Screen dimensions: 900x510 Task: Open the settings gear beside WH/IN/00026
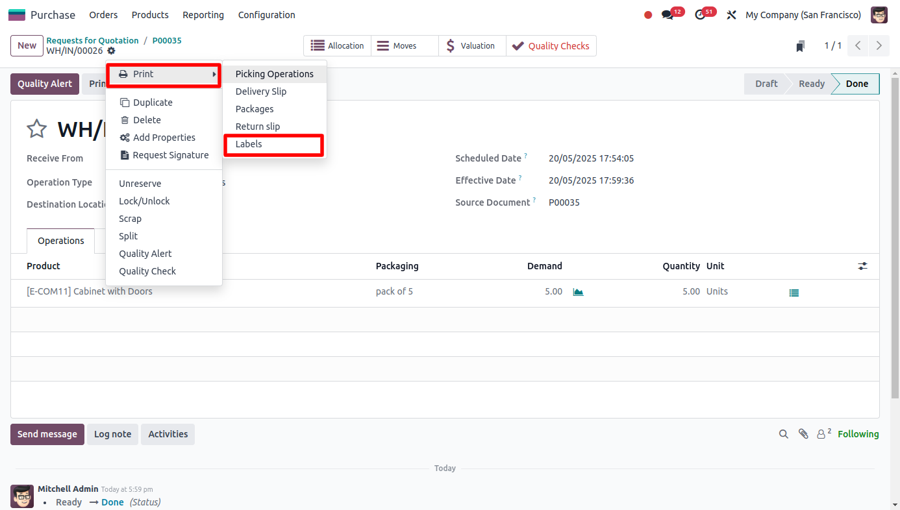pyautogui.click(x=111, y=51)
